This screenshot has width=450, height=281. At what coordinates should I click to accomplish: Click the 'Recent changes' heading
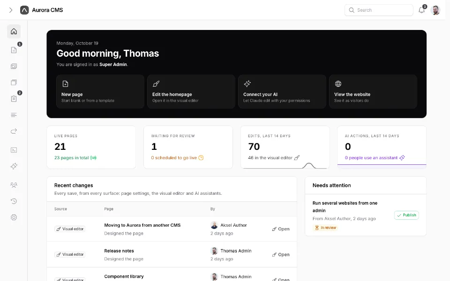point(74,185)
